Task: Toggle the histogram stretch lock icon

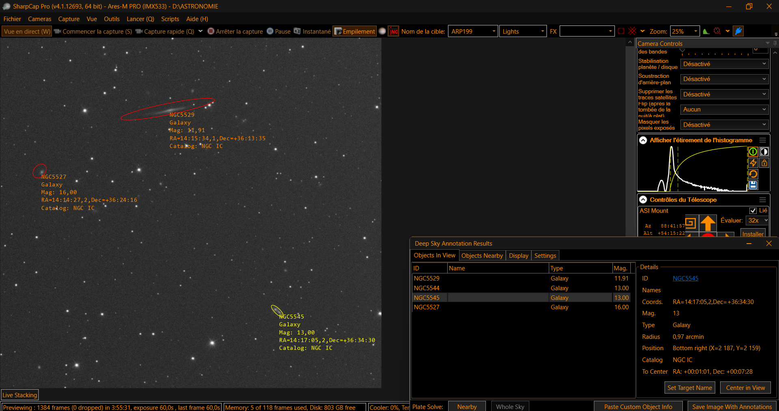Action: [x=764, y=163]
